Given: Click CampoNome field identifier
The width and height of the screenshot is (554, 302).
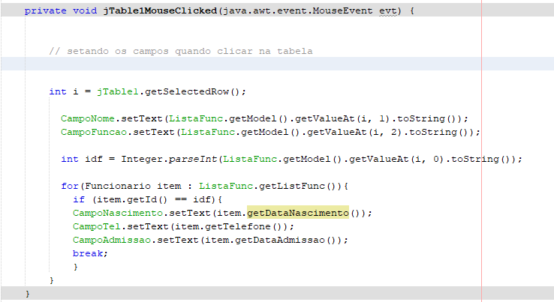Looking at the screenshot, I should click(x=88, y=118).
